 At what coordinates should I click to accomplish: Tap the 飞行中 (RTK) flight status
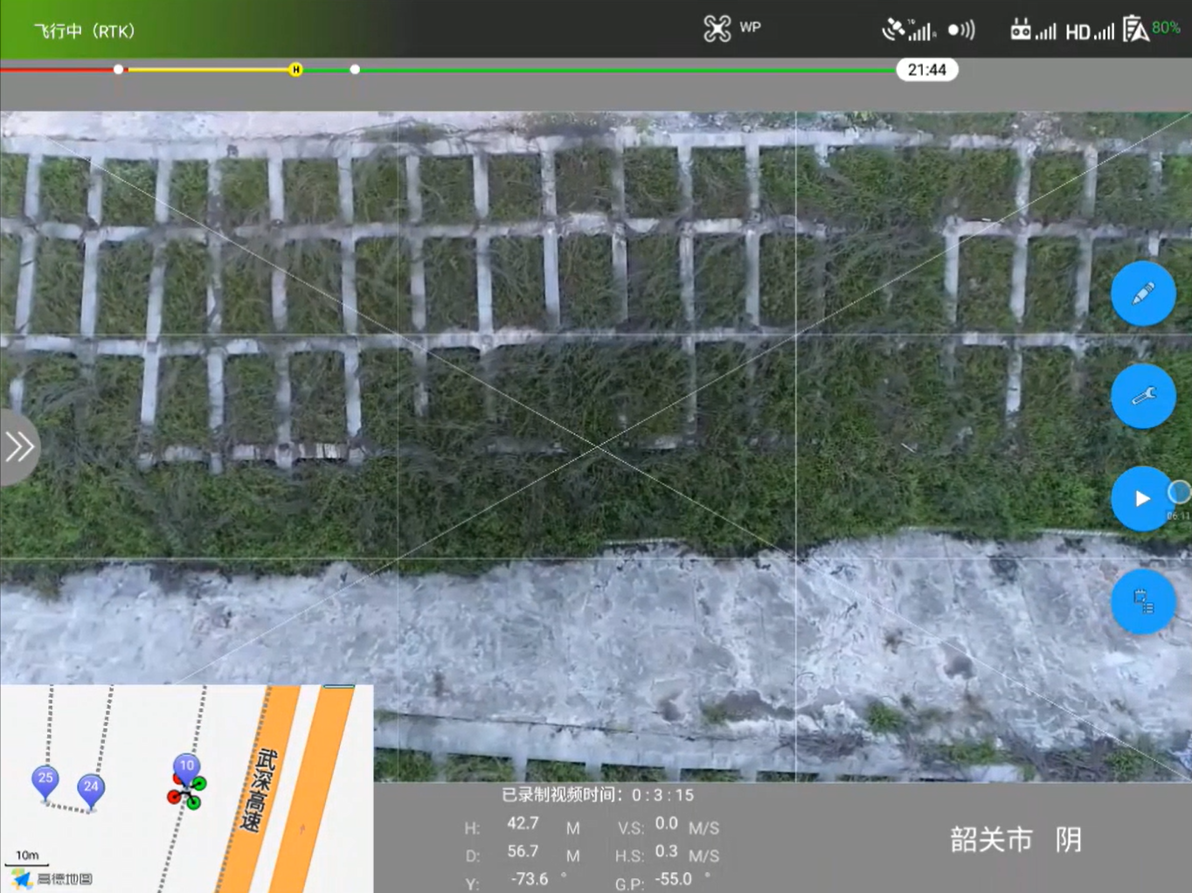point(84,31)
